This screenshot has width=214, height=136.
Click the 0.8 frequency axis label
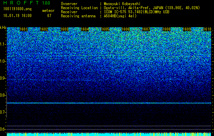click(3, 95)
